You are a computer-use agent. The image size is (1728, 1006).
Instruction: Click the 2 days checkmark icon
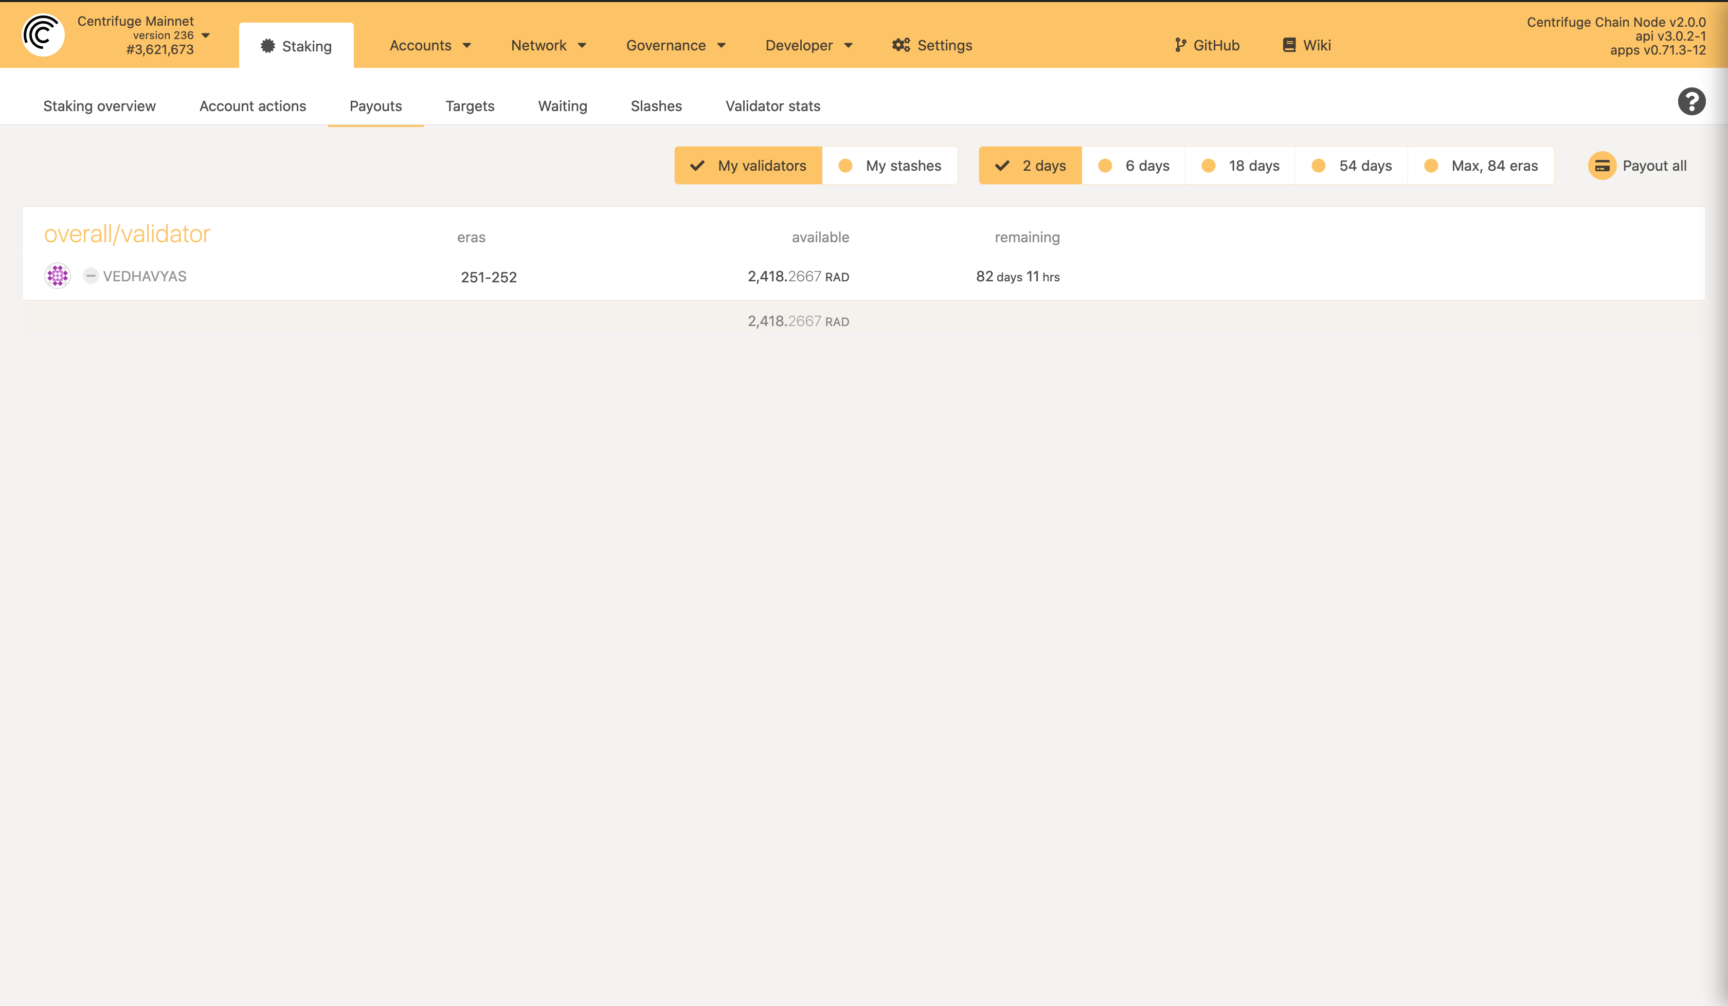point(1002,166)
